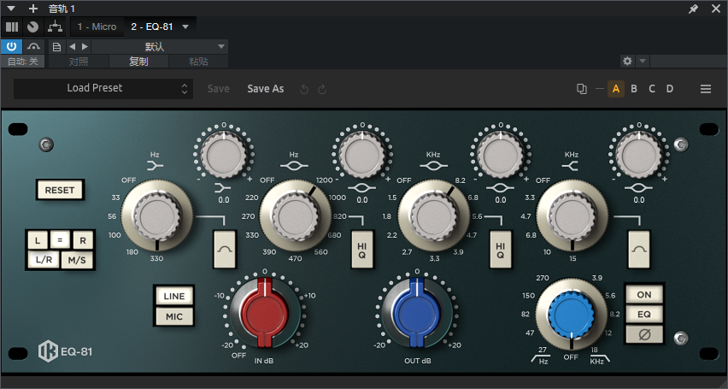Click the light blue filter knob above OFF
The width and height of the screenshot is (728, 389).
coord(571,315)
